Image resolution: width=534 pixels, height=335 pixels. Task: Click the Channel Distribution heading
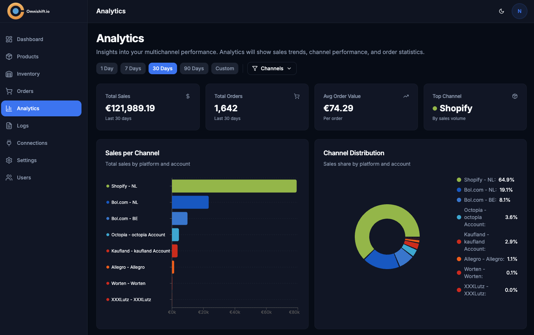click(x=354, y=153)
